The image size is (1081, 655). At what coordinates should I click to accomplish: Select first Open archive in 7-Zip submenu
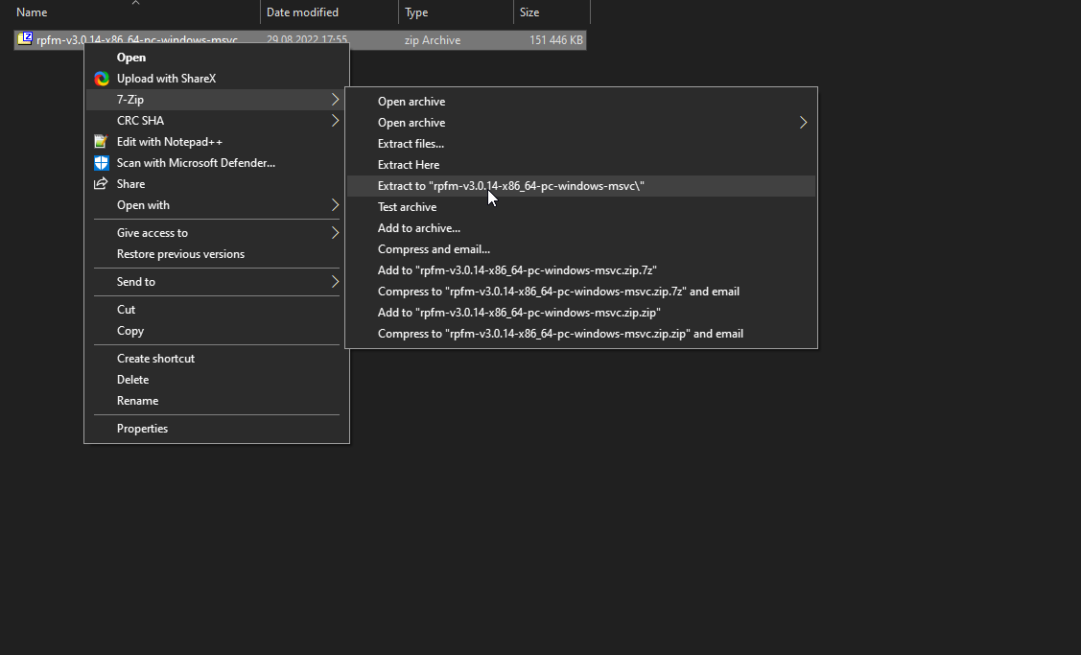[x=581, y=102]
